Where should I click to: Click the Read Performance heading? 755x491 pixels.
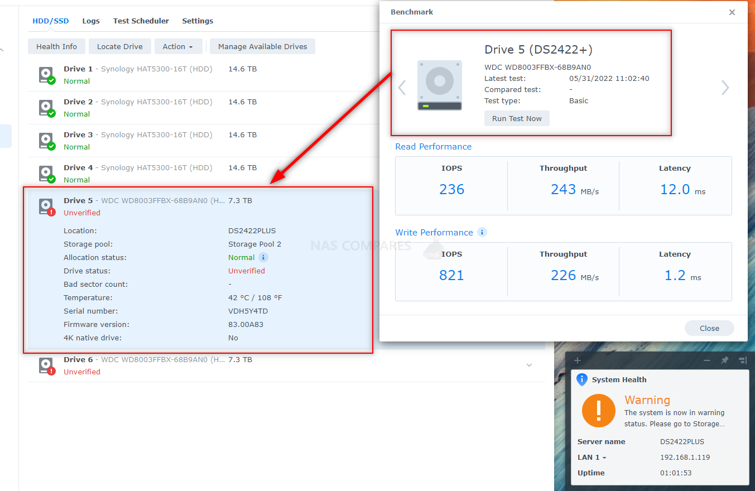[434, 147]
